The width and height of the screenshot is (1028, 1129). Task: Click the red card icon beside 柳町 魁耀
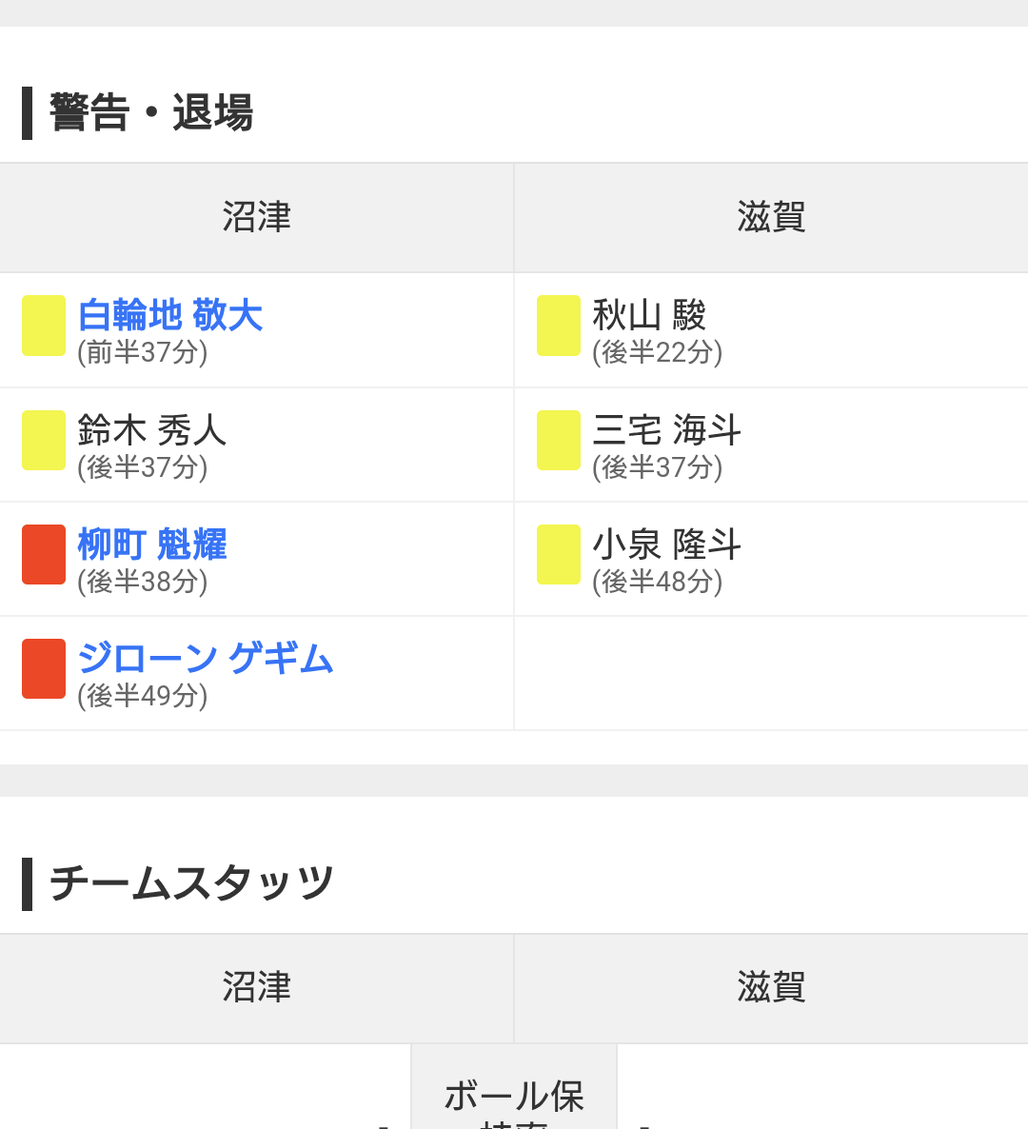[44, 554]
